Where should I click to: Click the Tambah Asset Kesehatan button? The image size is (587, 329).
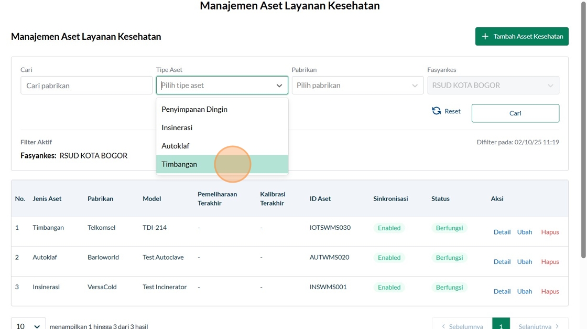tap(522, 36)
